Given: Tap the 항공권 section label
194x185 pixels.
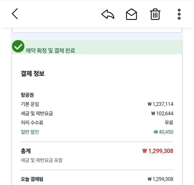Looking at the screenshot, I should (27, 95).
